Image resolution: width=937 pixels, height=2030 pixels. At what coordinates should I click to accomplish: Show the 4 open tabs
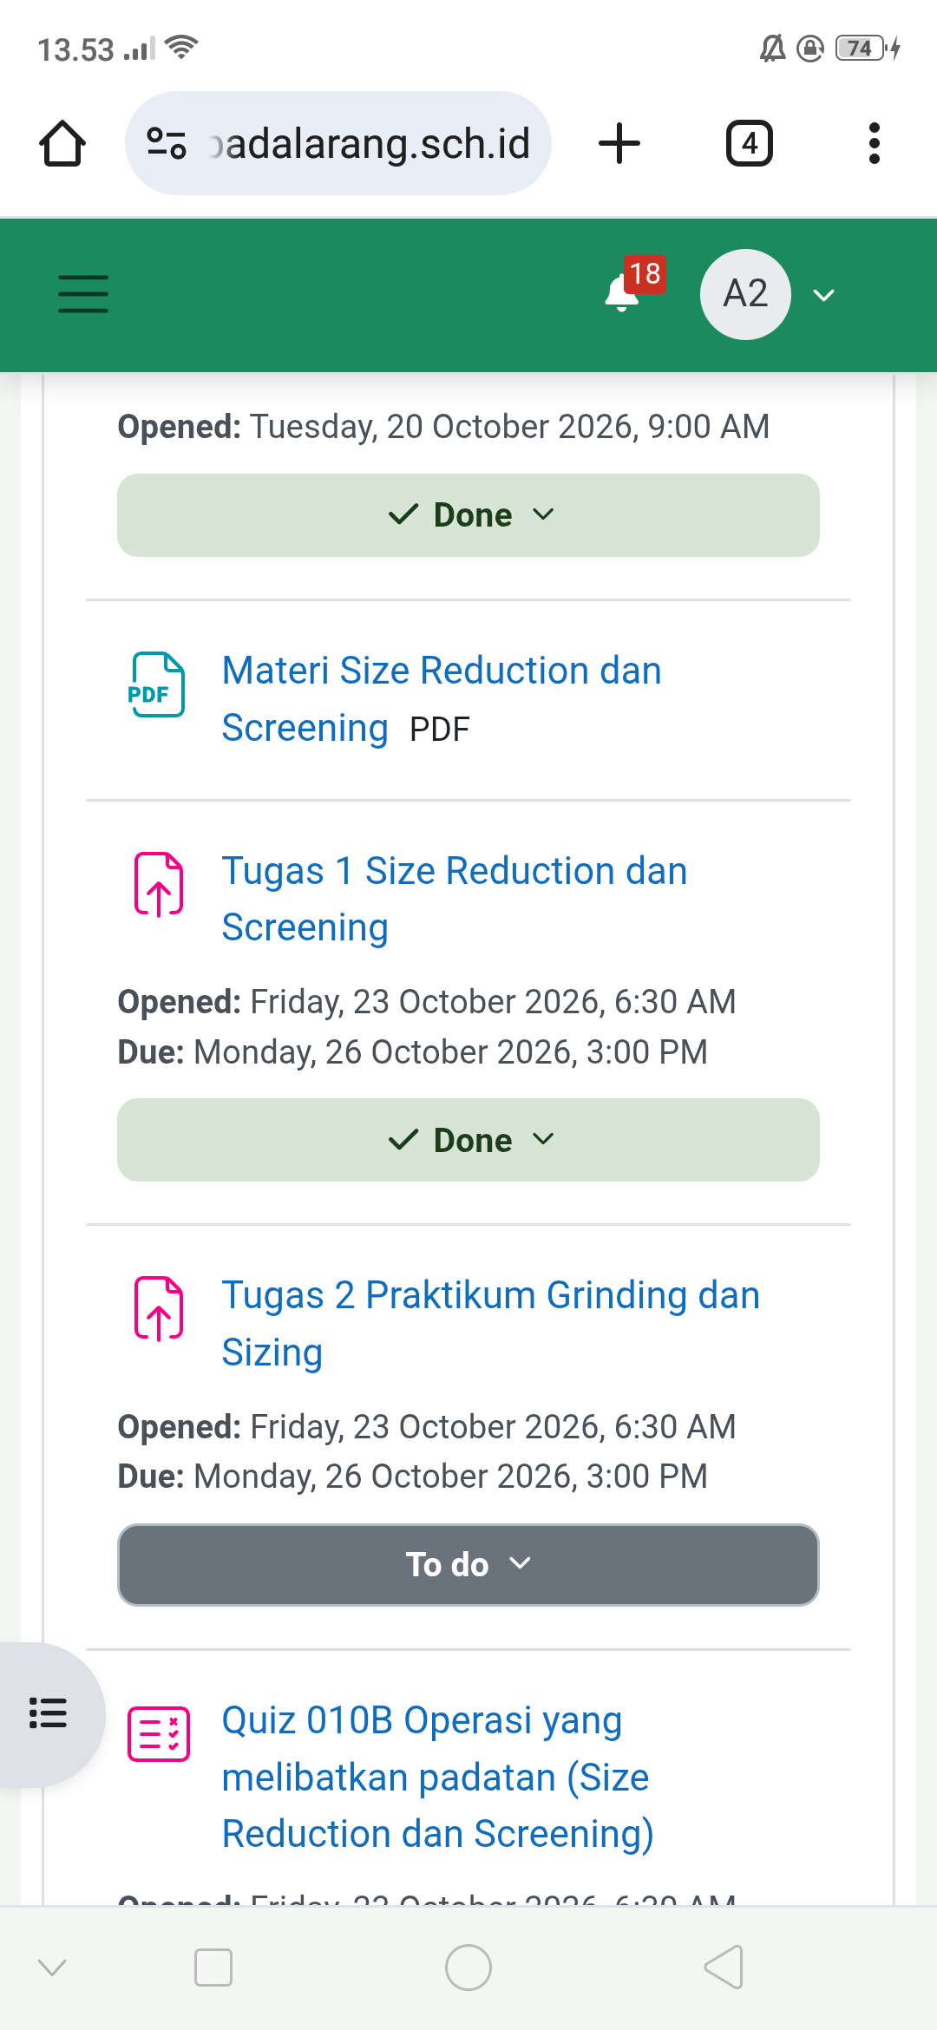(749, 143)
